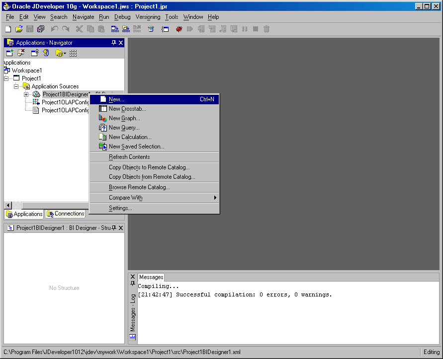Click the Open folder toolbar icon
The image size is (443, 359).
coord(19,29)
